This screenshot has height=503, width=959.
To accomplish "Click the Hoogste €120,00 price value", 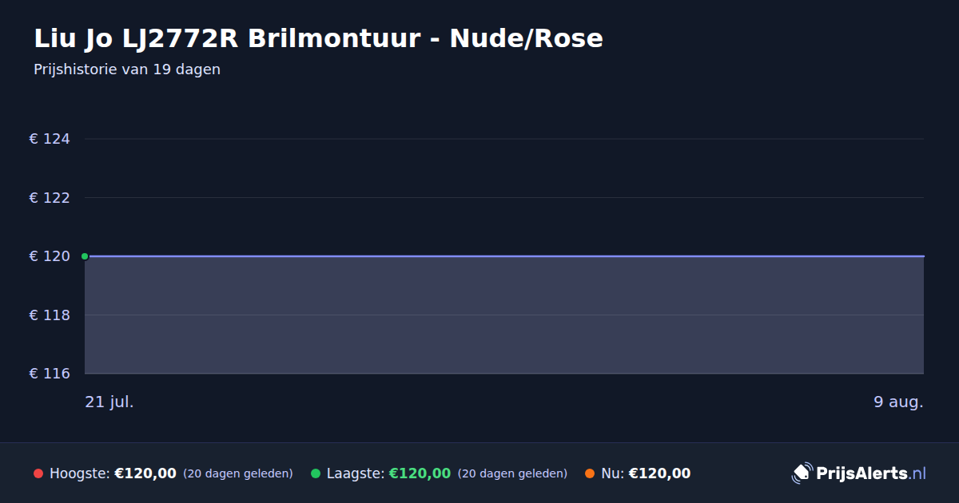I will pyautogui.click(x=145, y=473).
